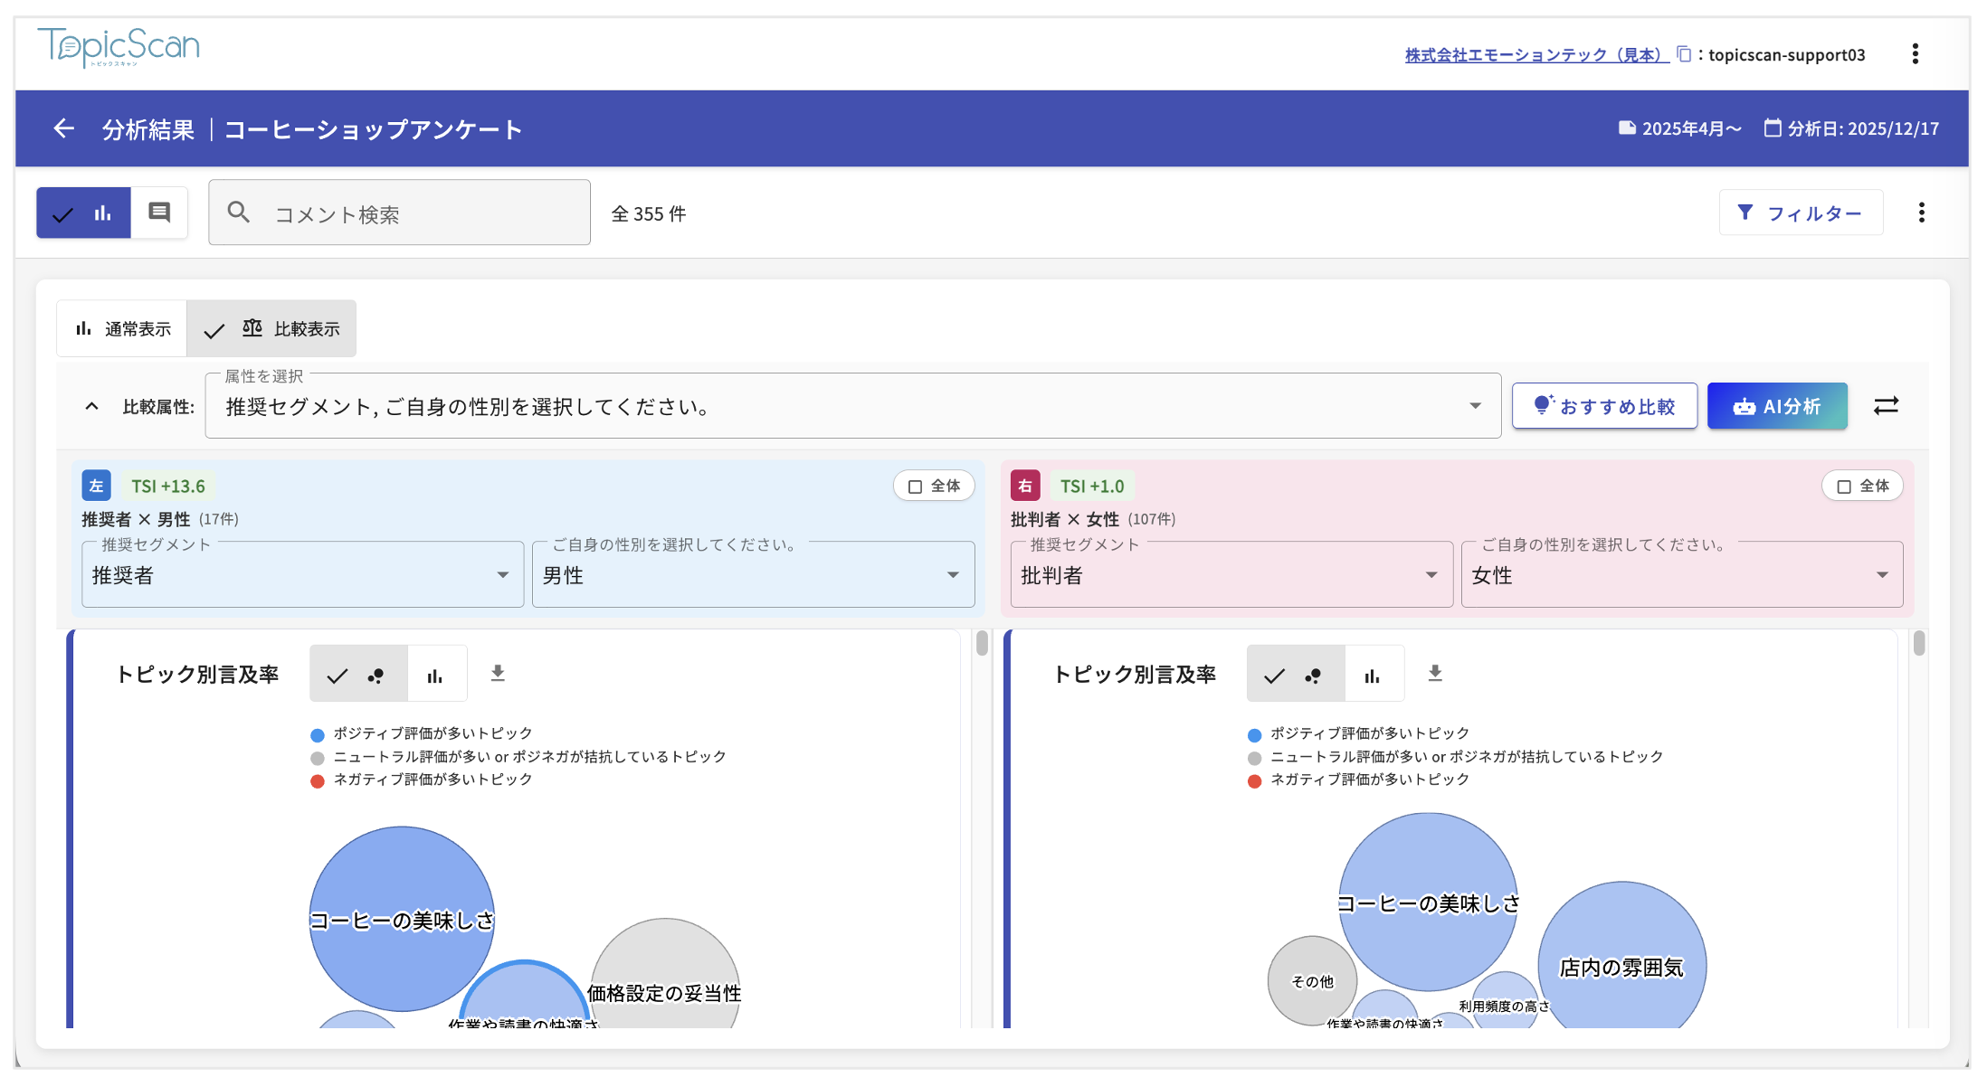Click the swap left-right comparison icon
This screenshot has height=1087, width=1987.
pos(1886,406)
